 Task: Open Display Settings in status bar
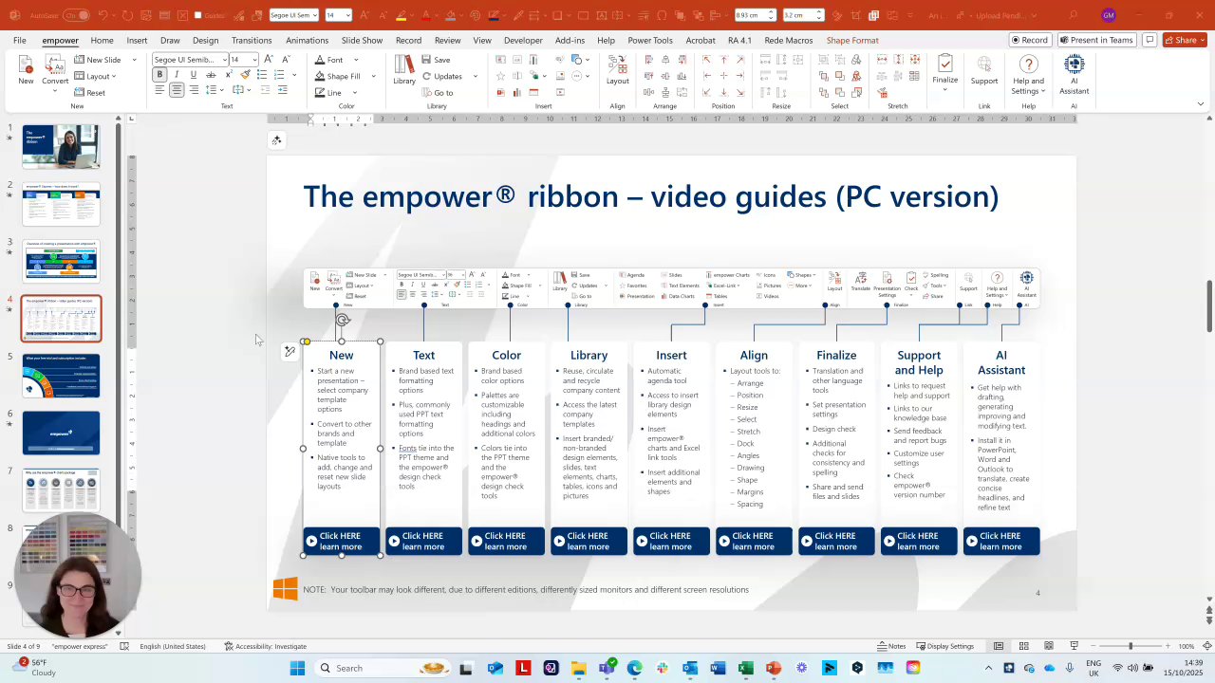click(944, 646)
